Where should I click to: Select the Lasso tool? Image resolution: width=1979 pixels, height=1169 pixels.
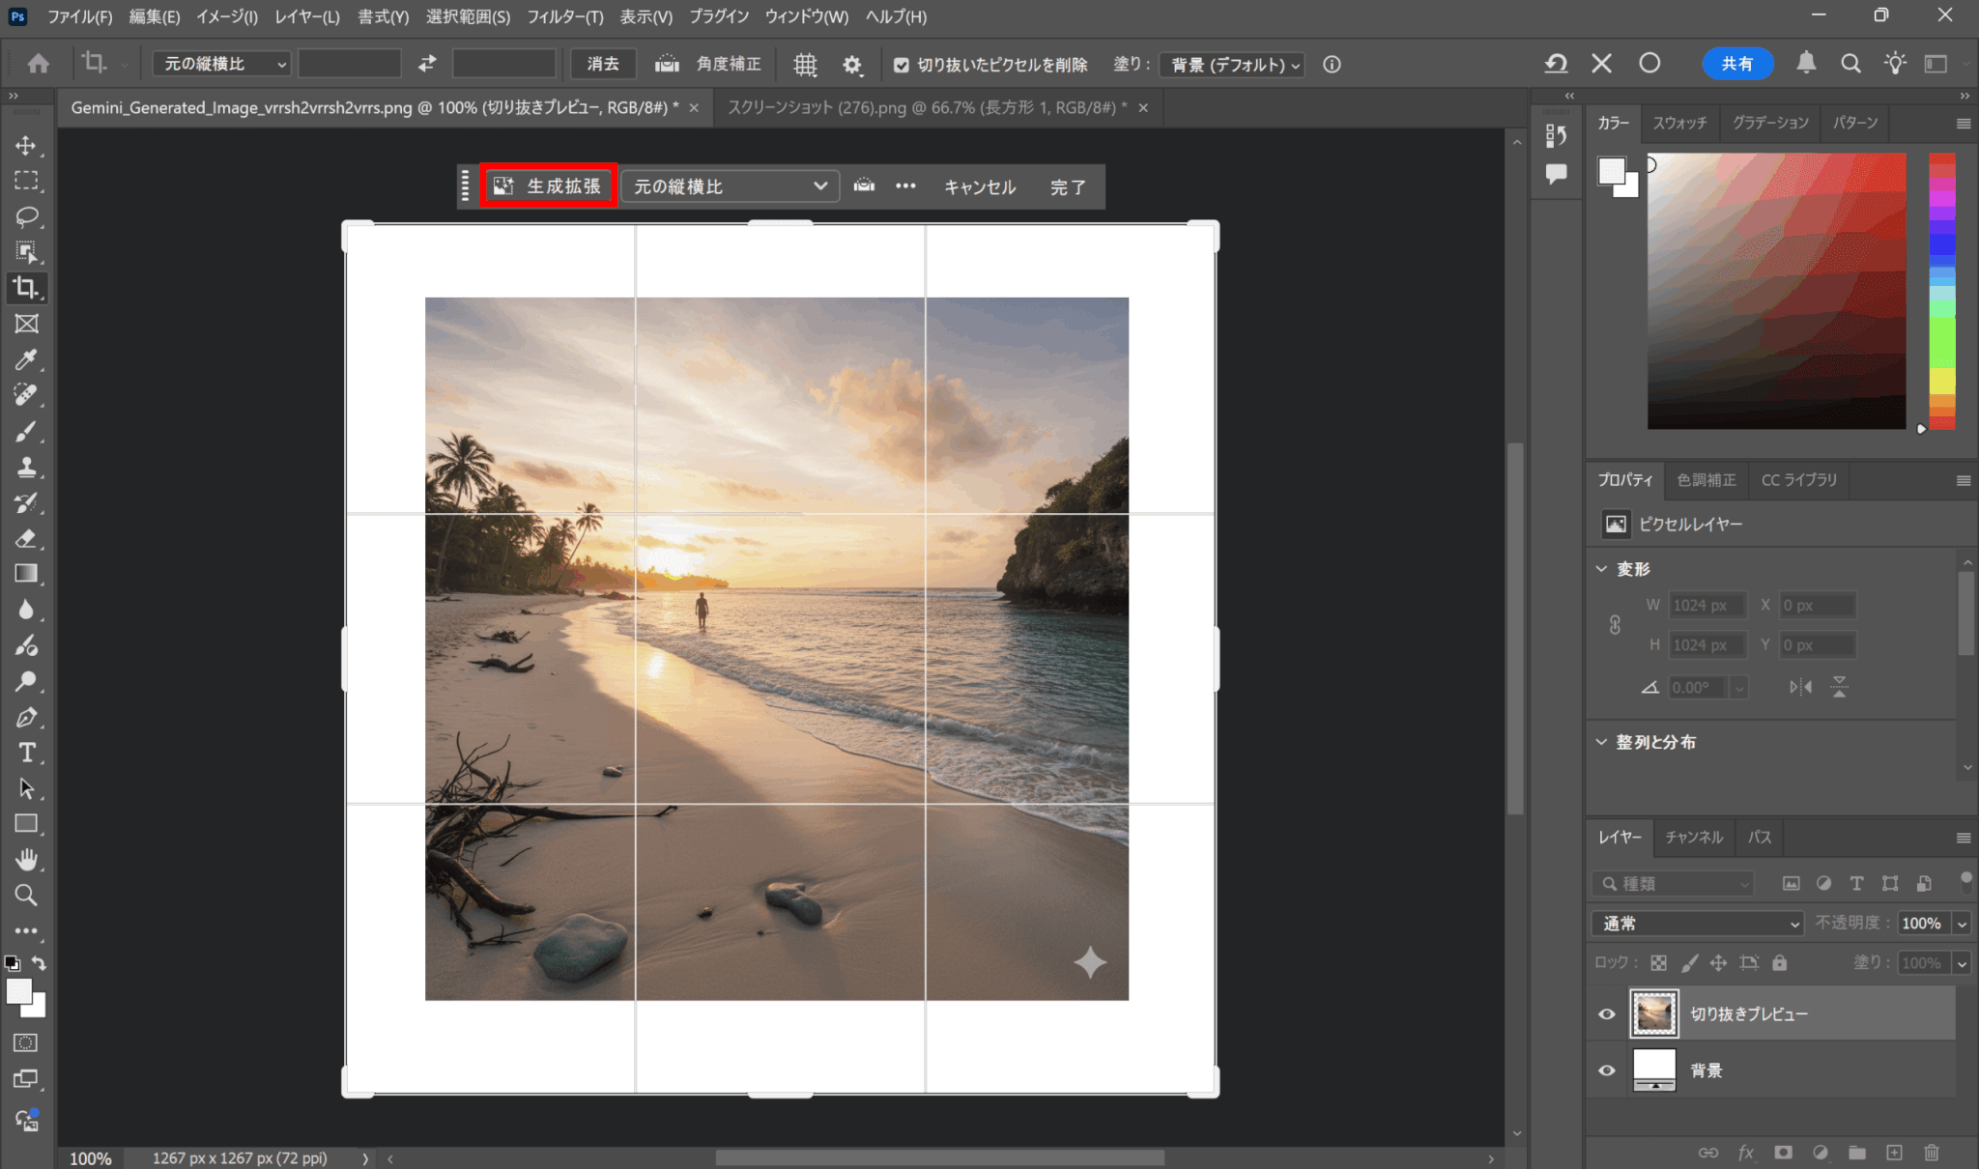tap(26, 216)
